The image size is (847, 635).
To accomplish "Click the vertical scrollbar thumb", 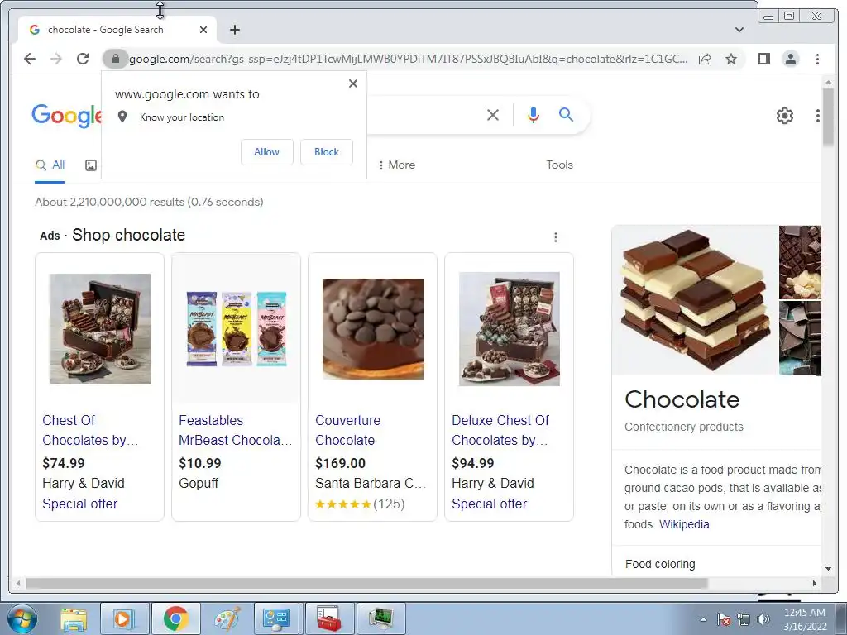I will [x=827, y=117].
